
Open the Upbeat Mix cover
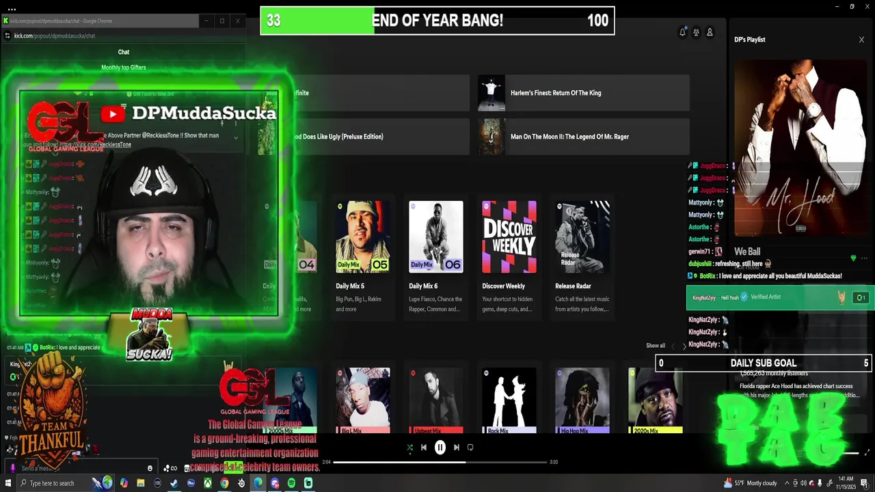[436, 401]
